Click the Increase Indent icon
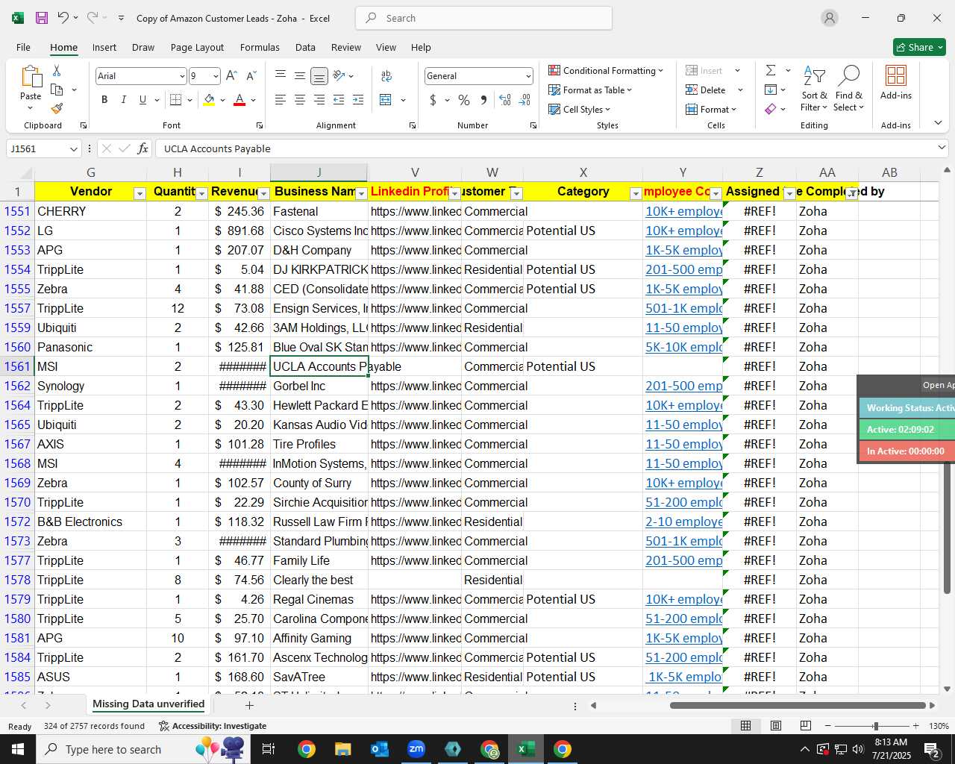The width and height of the screenshot is (955, 764). [x=358, y=100]
